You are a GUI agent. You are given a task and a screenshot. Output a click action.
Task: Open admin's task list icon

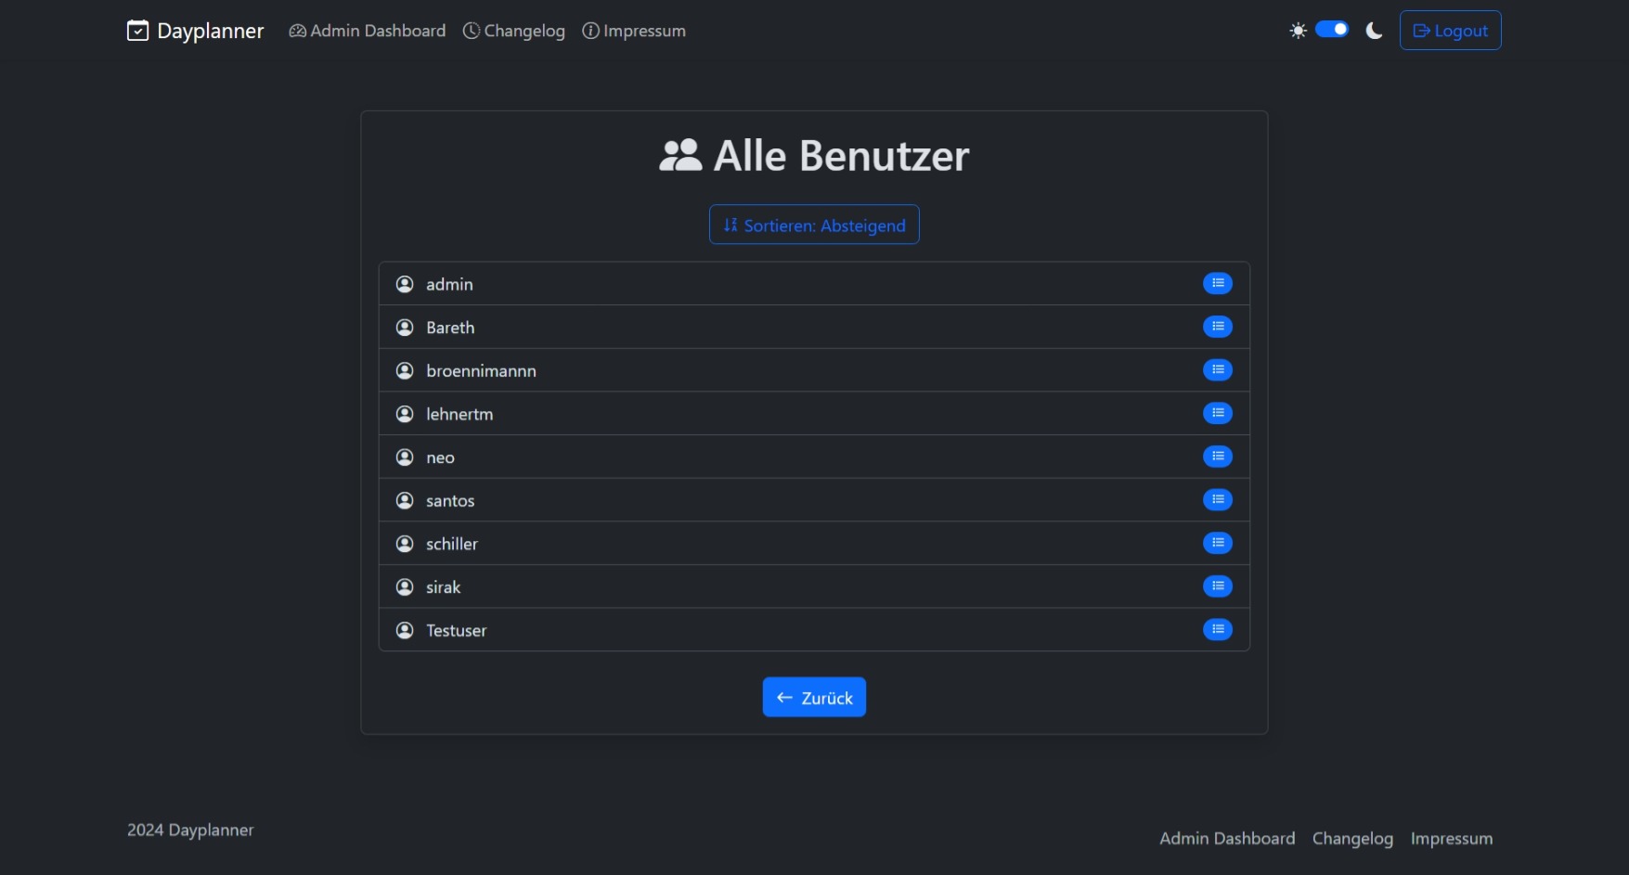pyautogui.click(x=1217, y=283)
